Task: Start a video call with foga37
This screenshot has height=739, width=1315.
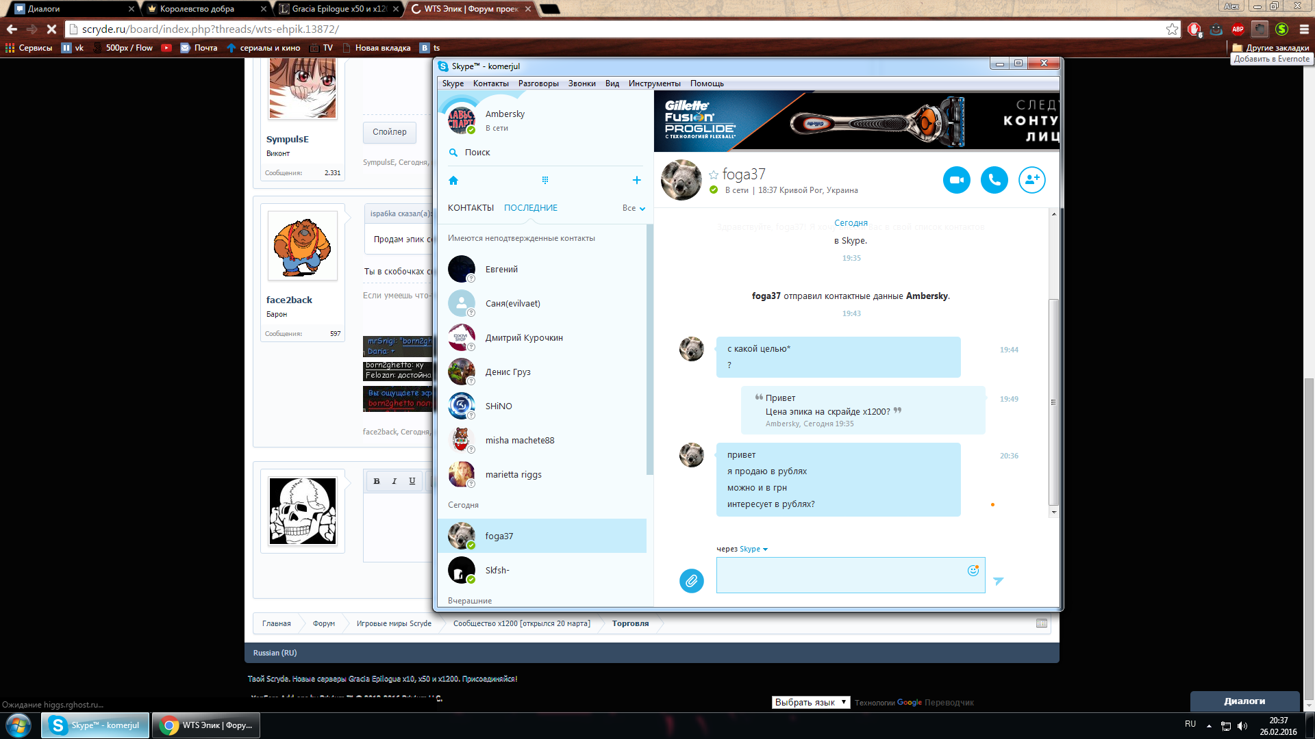Action: (x=956, y=180)
